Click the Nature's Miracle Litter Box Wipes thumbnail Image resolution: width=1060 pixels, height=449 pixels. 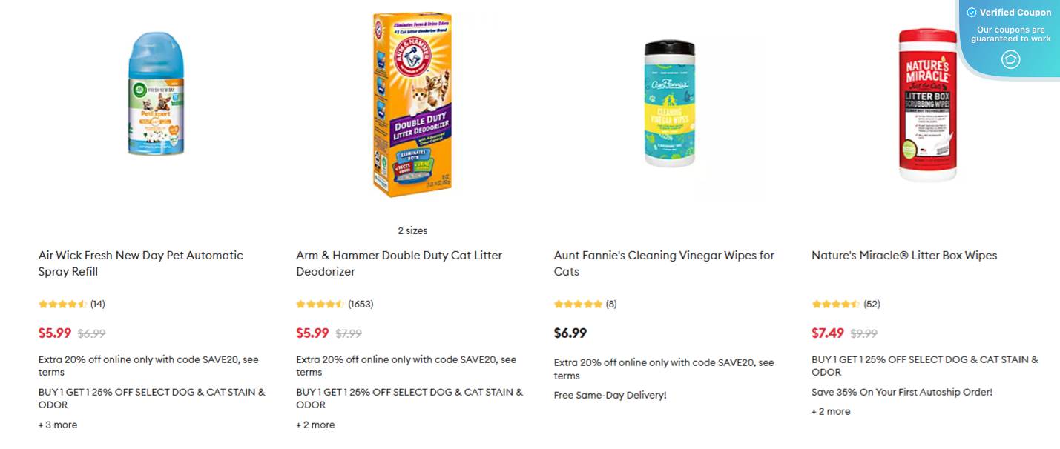929,104
